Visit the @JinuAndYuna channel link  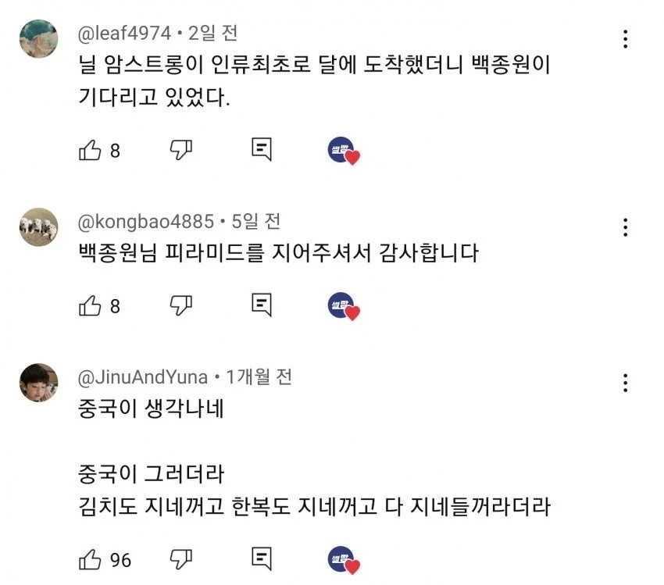(143, 377)
